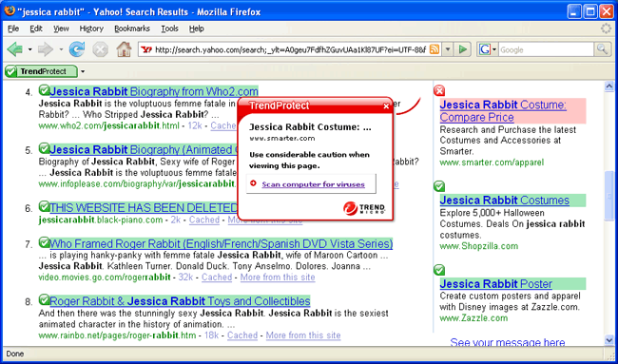Click the TrendProtect toolbar button
Image resolution: width=618 pixels, height=364 pixels.
click(42, 71)
